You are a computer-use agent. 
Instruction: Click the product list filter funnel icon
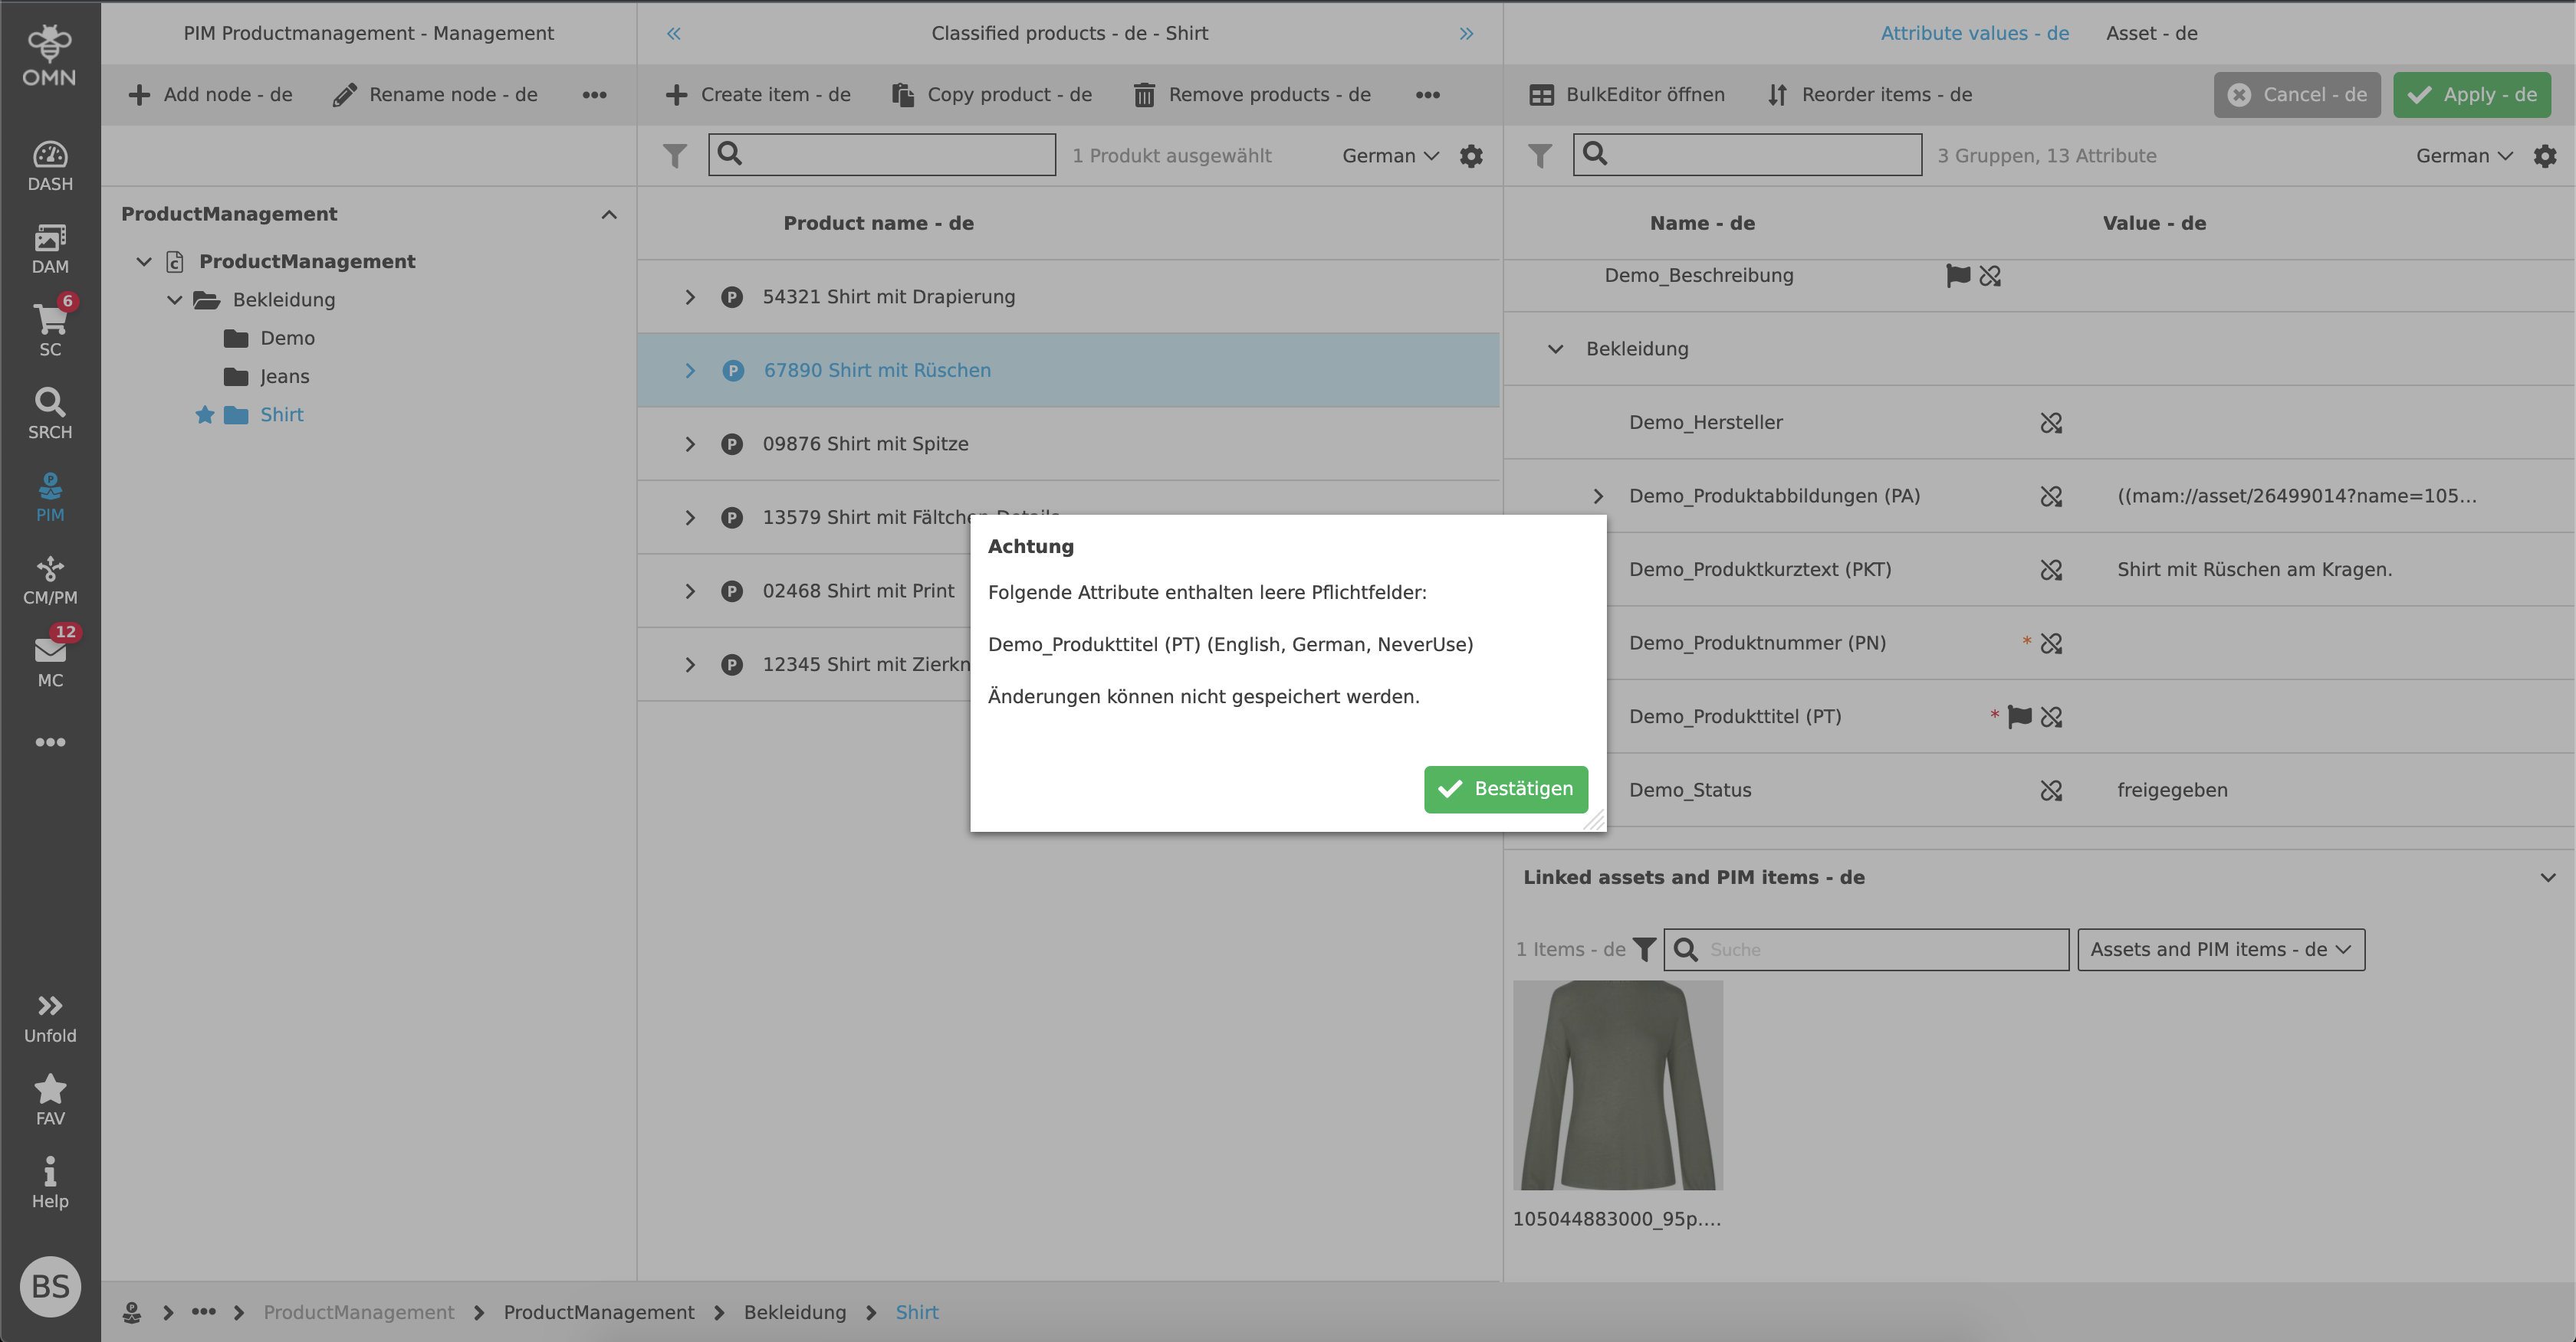(x=675, y=156)
